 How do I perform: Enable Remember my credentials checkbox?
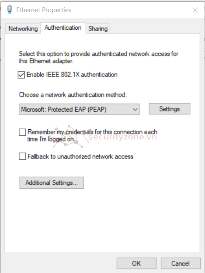tap(22, 132)
